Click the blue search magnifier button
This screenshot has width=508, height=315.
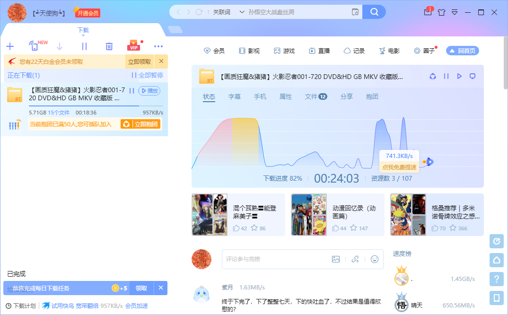pyautogui.click(x=374, y=12)
